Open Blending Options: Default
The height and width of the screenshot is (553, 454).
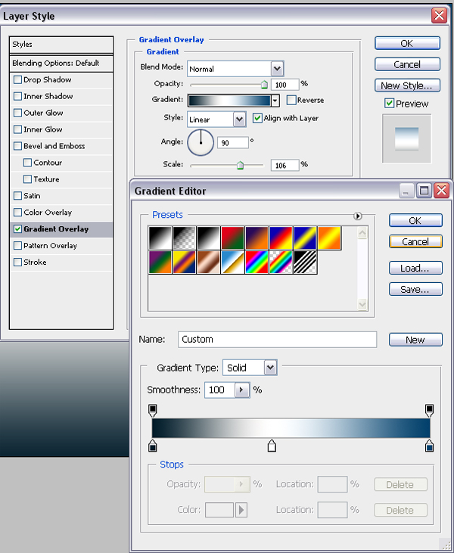coord(61,63)
